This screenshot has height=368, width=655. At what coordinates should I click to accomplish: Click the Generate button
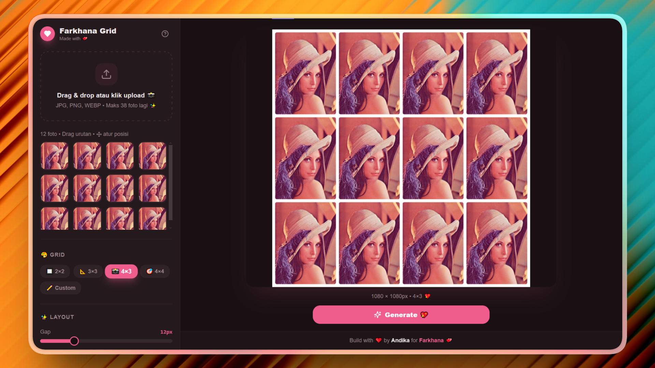[x=401, y=315]
